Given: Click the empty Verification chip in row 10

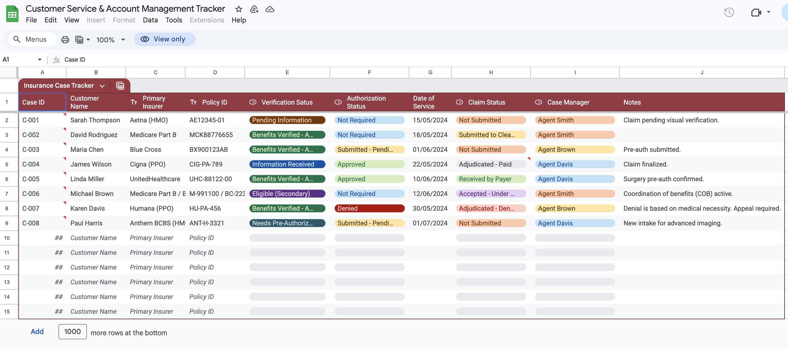Looking at the screenshot, I should 287,238.
